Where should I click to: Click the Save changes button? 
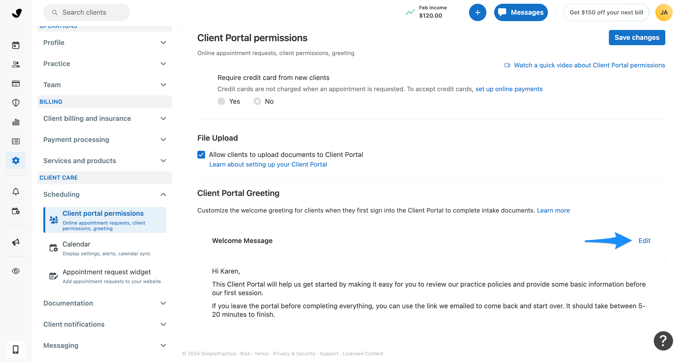tap(637, 38)
